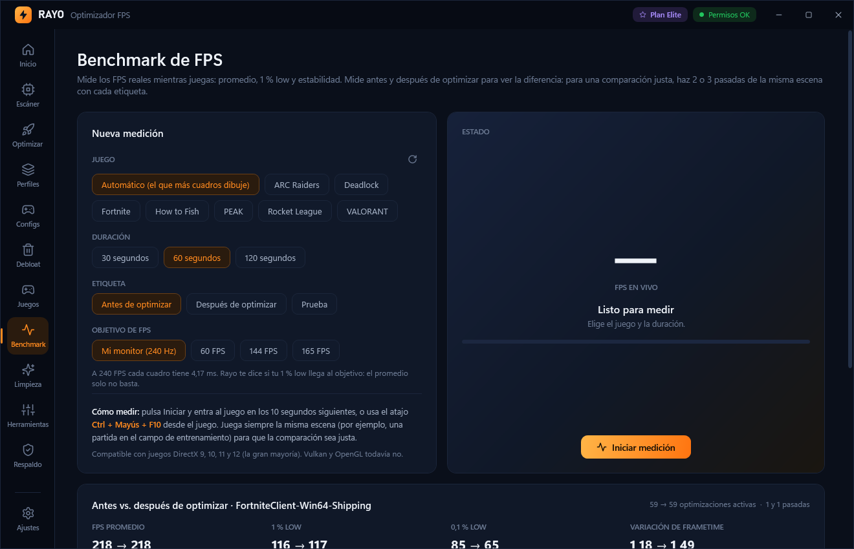Open the Limpieza sparkles section

(28, 376)
